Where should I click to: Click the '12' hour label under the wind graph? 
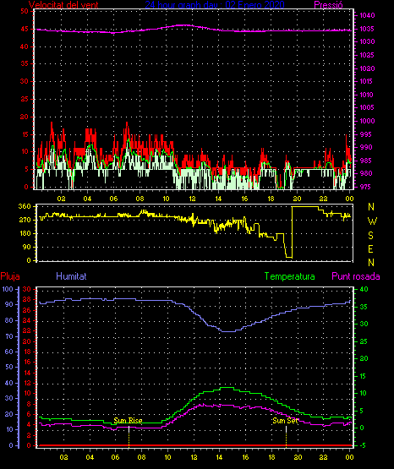(x=192, y=199)
